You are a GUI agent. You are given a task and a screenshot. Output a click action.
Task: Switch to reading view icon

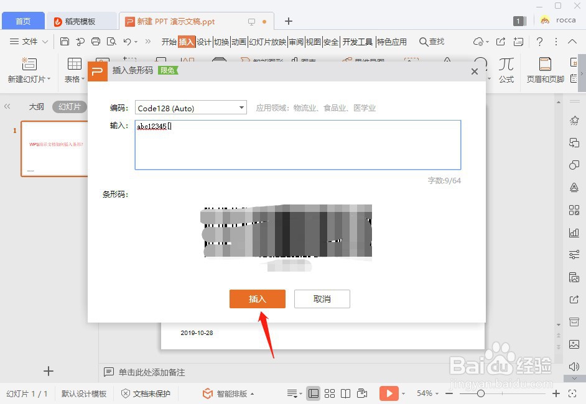coord(345,393)
